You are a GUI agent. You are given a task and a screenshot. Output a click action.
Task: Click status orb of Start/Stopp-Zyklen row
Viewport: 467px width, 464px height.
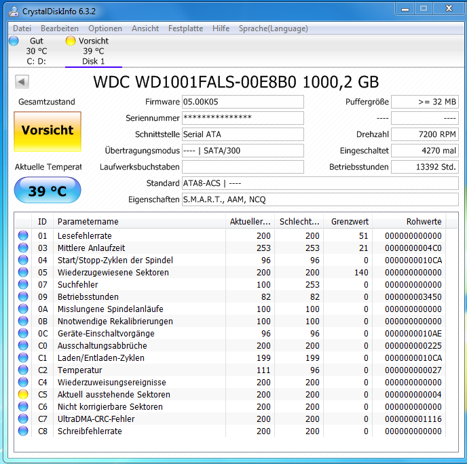coord(23,260)
